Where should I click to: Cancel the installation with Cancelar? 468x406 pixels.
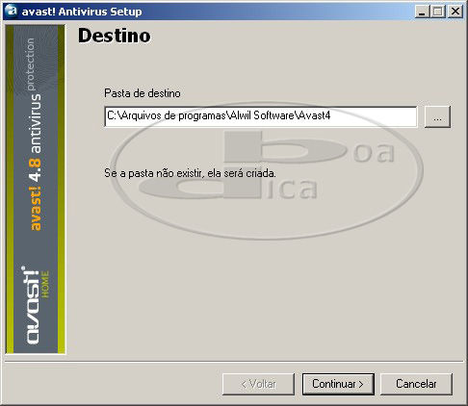pos(416,384)
